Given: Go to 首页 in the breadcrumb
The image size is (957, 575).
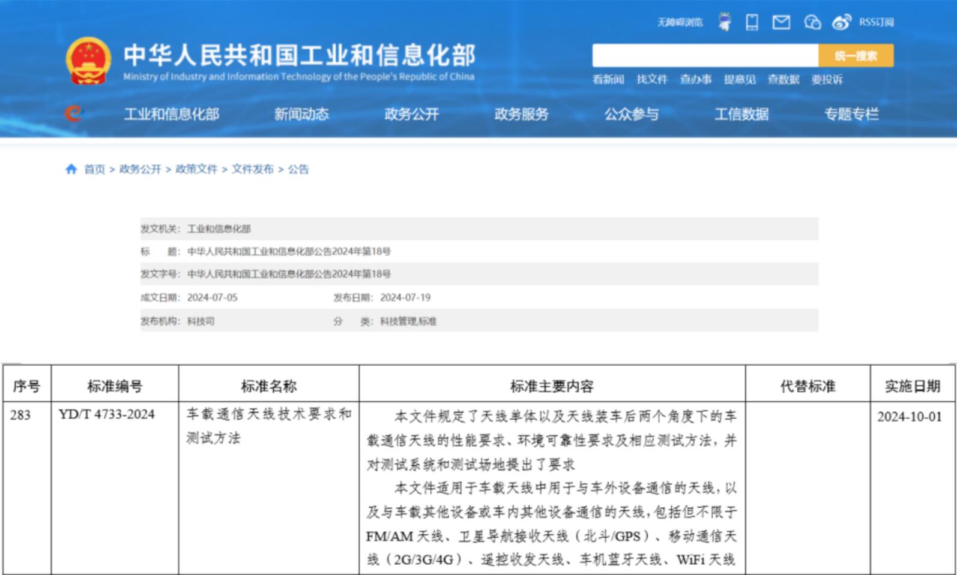Looking at the screenshot, I should pos(94,169).
